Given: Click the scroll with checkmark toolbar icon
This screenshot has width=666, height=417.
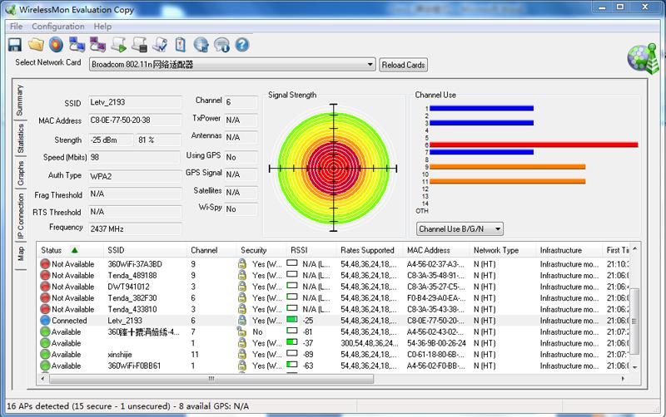Looking at the screenshot, I should coord(160,44).
